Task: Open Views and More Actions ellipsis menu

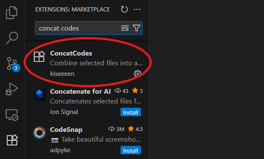Action: (137, 9)
